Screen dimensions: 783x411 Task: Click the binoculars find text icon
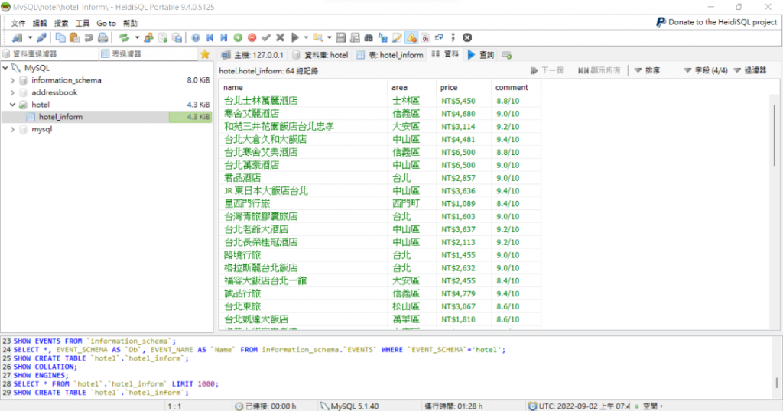[x=369, y=38]
